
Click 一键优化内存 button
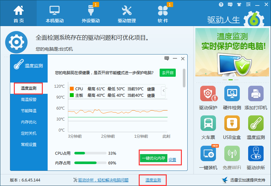[154, 158]
